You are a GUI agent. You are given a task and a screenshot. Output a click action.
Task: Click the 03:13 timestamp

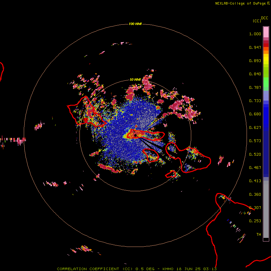coord(210,269)
